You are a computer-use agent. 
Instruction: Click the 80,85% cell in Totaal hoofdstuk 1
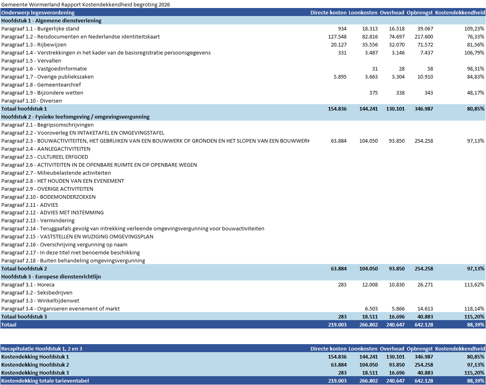click(476, 109)
